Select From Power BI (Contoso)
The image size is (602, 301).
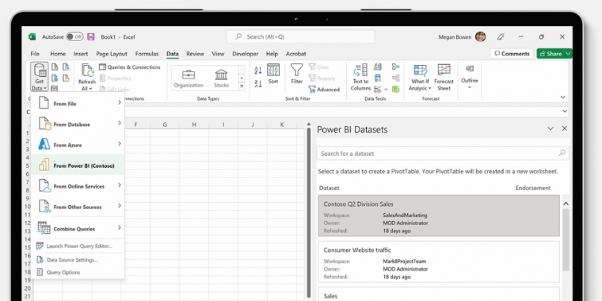point(78,166)
